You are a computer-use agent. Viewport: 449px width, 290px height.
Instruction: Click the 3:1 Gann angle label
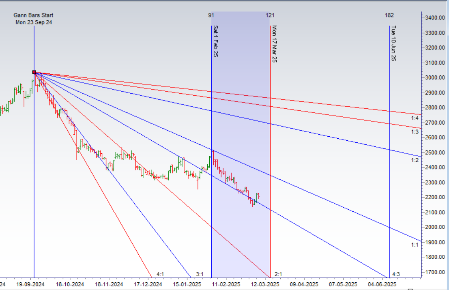click(x=200, y=275)
